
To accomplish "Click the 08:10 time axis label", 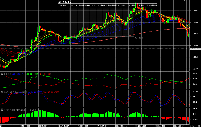I will coord(141,126).
